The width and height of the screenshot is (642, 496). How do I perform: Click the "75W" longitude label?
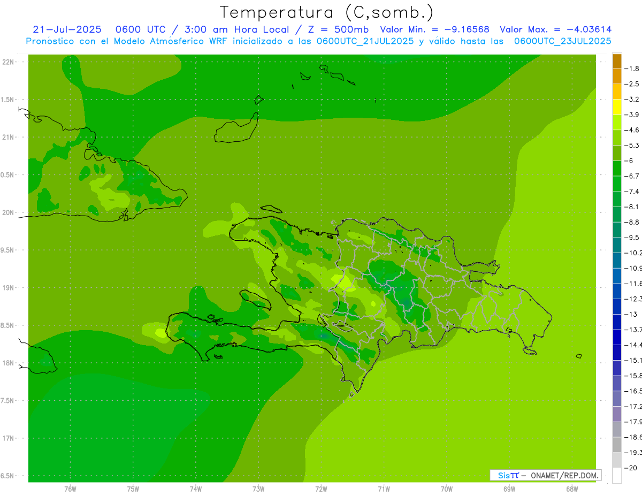pyautogui.click(x=133, y=489)
